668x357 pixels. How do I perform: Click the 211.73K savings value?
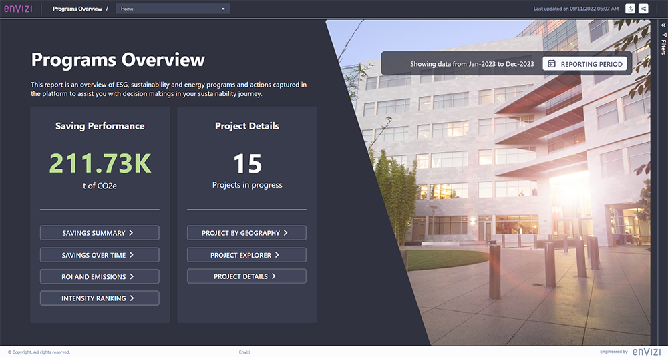pos(100,164)
